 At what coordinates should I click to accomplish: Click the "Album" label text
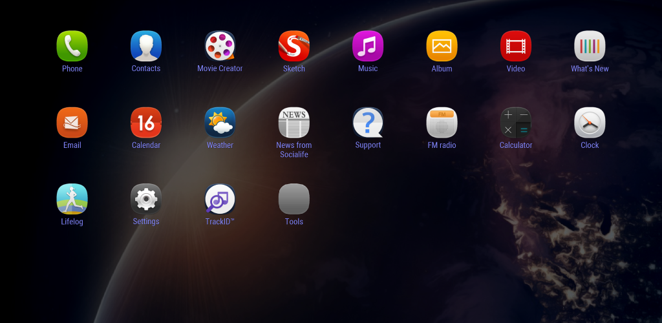[x=442, y=68]
